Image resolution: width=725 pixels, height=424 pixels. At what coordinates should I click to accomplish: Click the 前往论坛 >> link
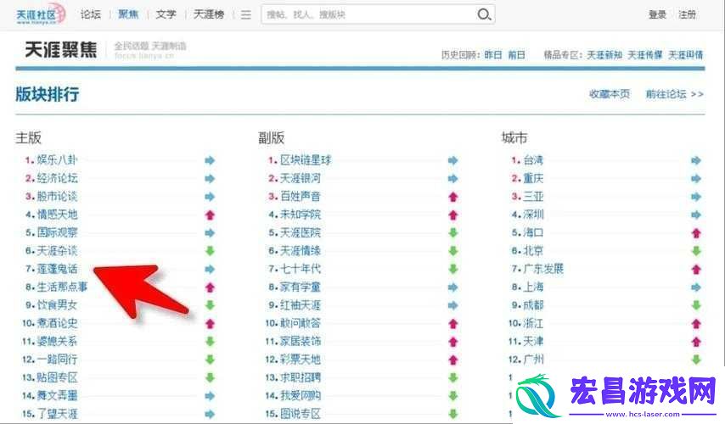tap(675, 94)
